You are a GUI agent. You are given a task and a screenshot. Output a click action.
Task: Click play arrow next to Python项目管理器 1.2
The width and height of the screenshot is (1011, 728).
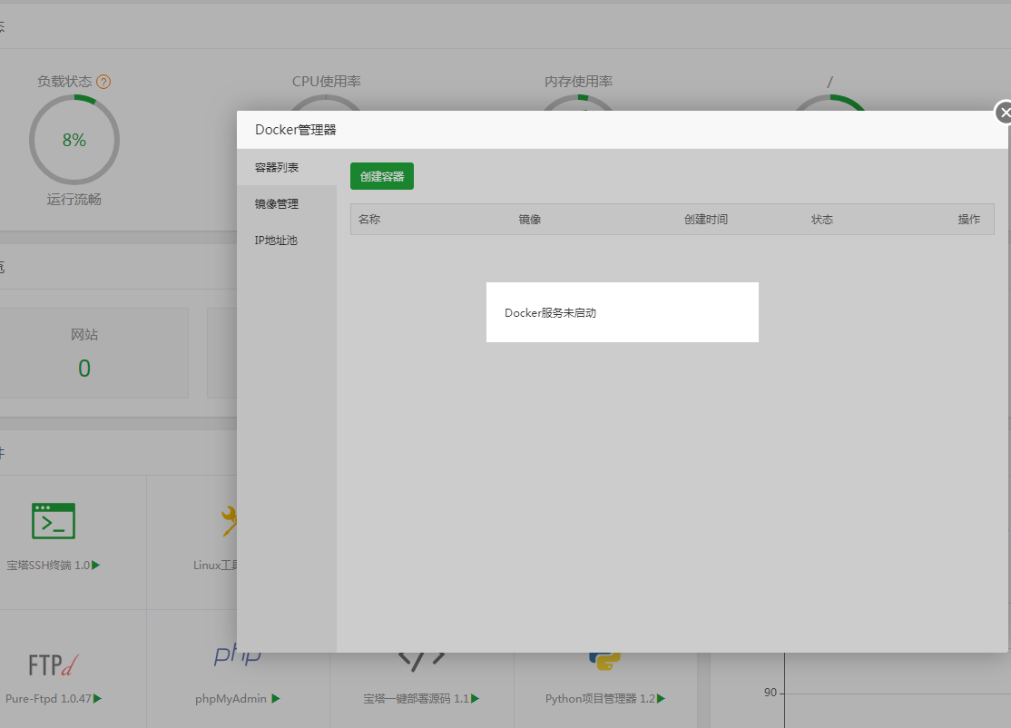pos(661,698)
